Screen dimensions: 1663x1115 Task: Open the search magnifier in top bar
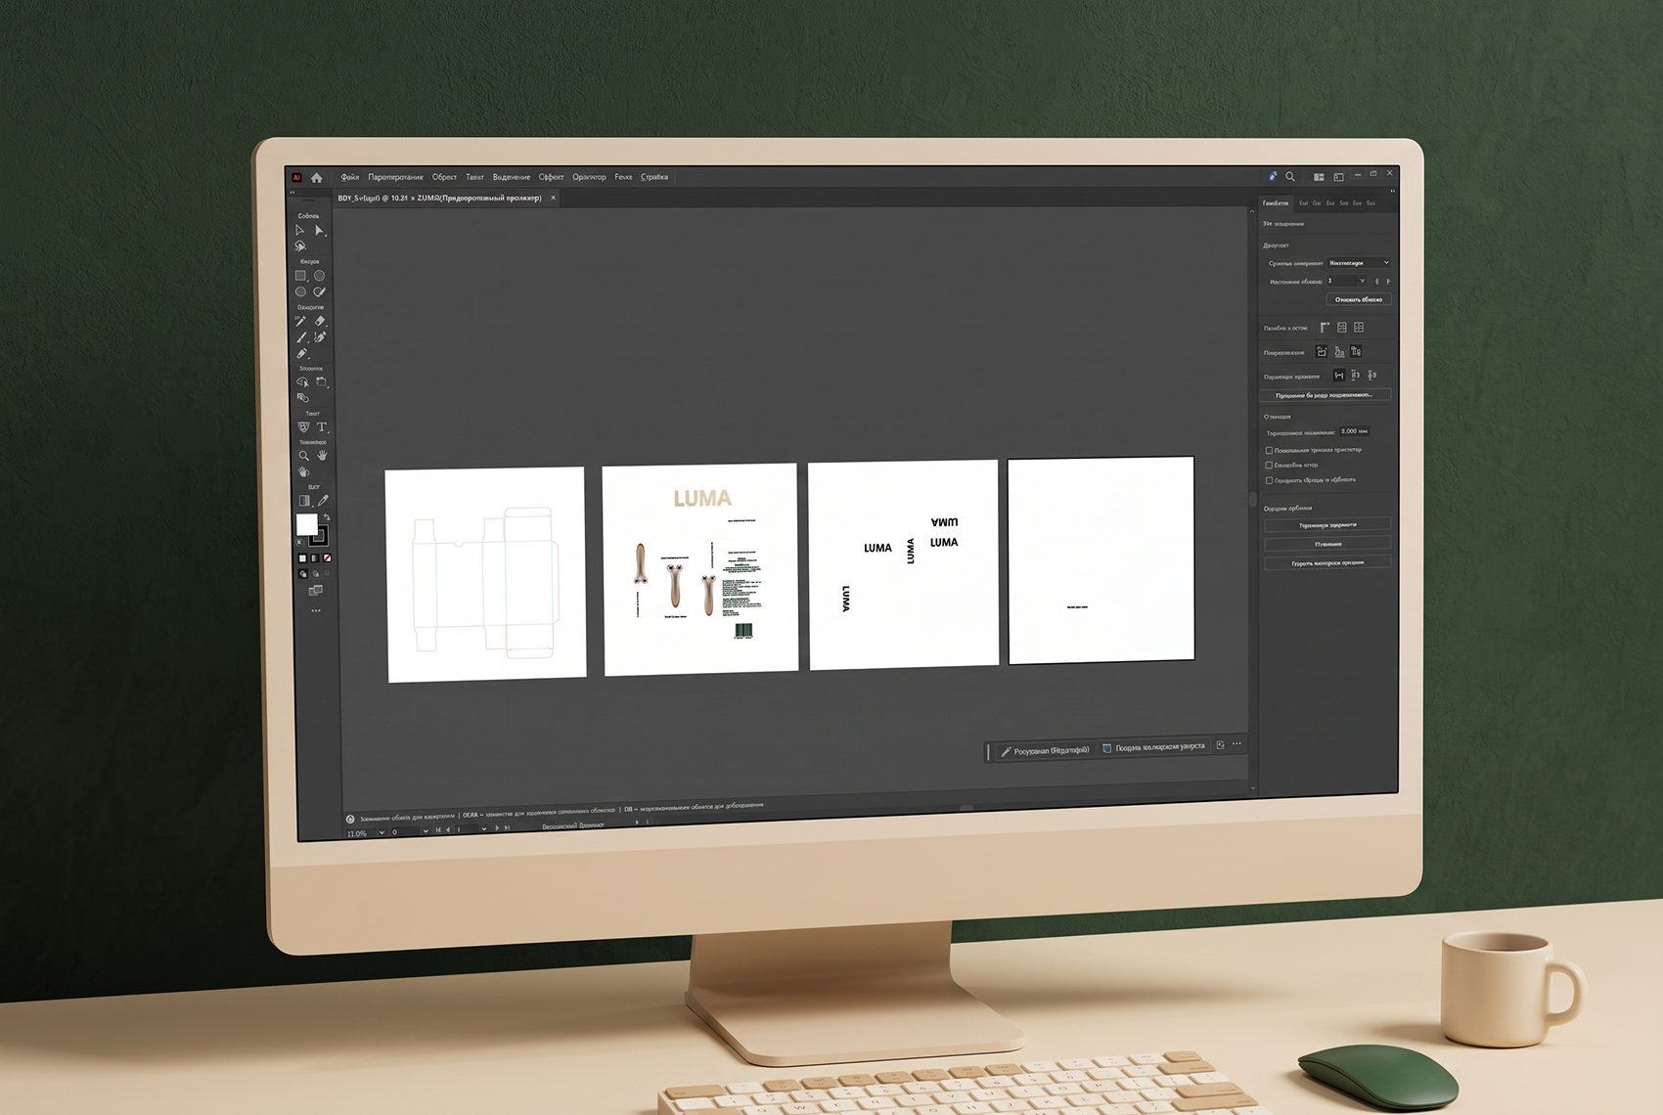[x=1290, y=177]
